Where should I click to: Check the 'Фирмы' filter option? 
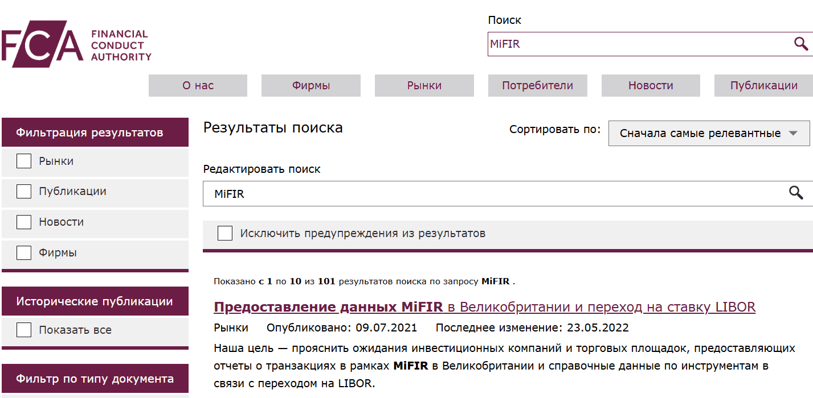[23, 252]
